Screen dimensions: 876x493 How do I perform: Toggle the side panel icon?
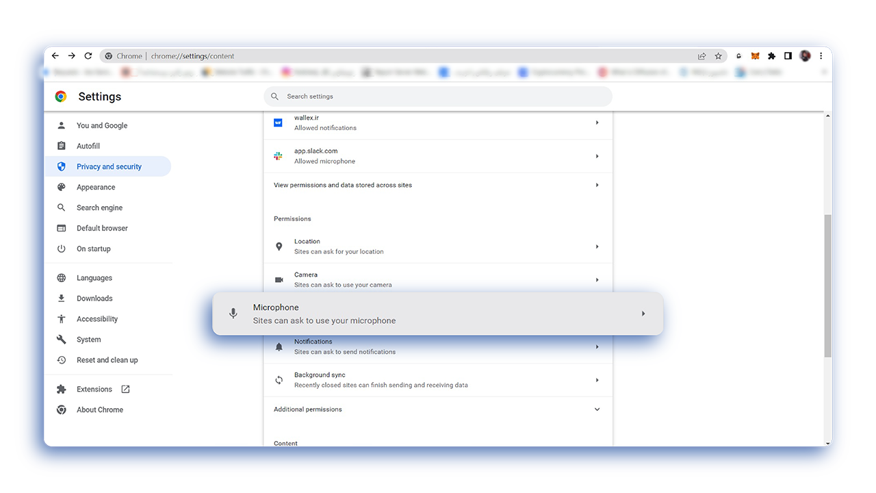pyautogui.click(x=788, y=56)
